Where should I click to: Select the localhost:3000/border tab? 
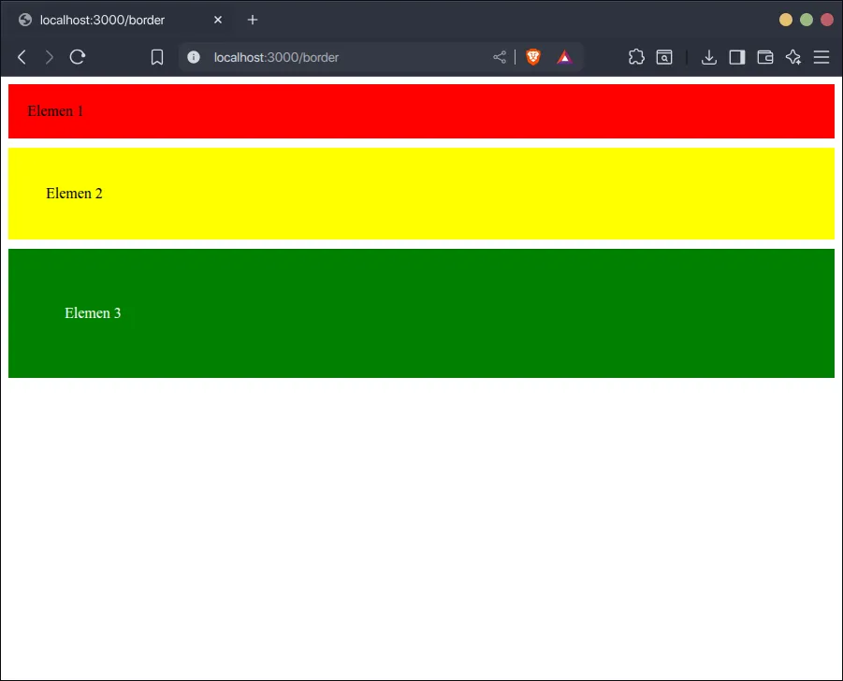(103, 20)
